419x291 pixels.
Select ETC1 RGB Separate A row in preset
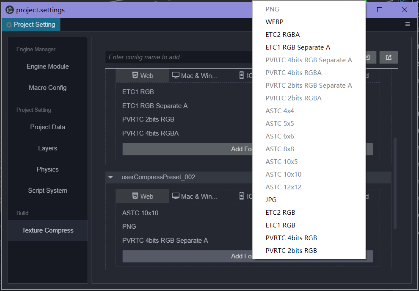coord(155,105)
